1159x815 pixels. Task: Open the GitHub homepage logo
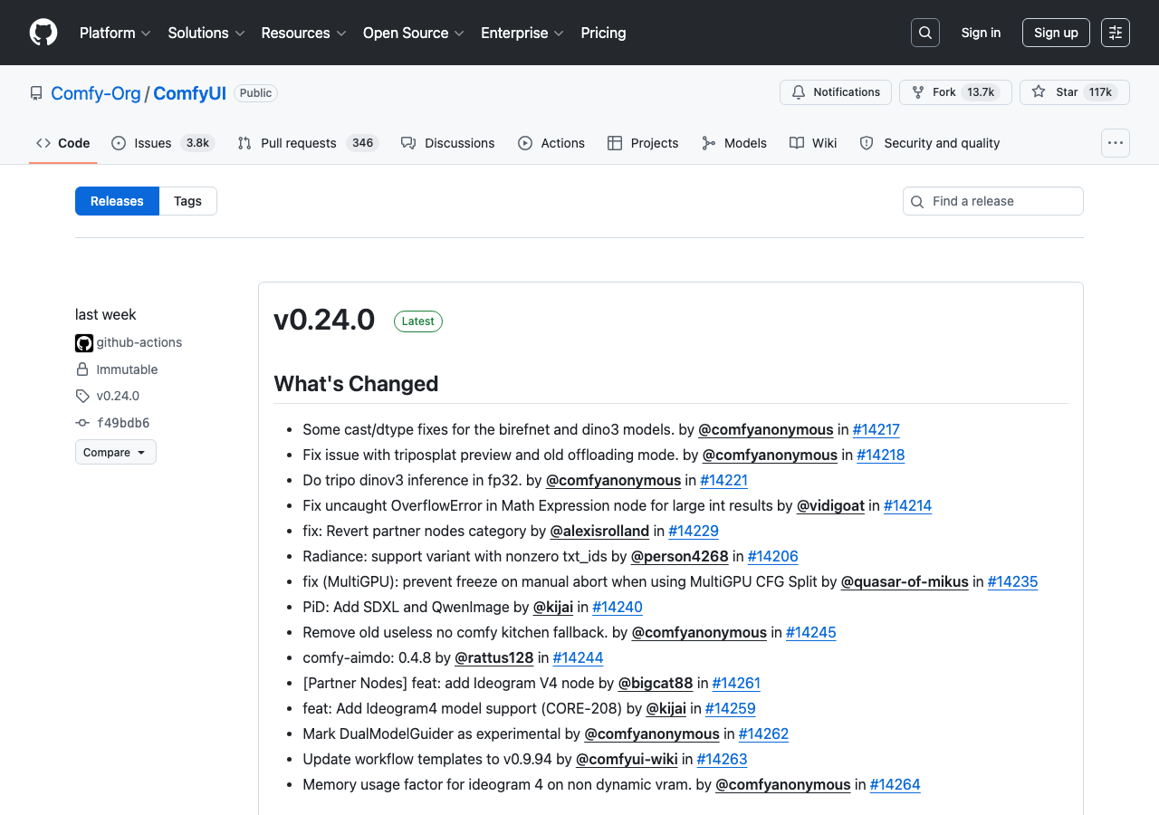(x=43, y=33)
